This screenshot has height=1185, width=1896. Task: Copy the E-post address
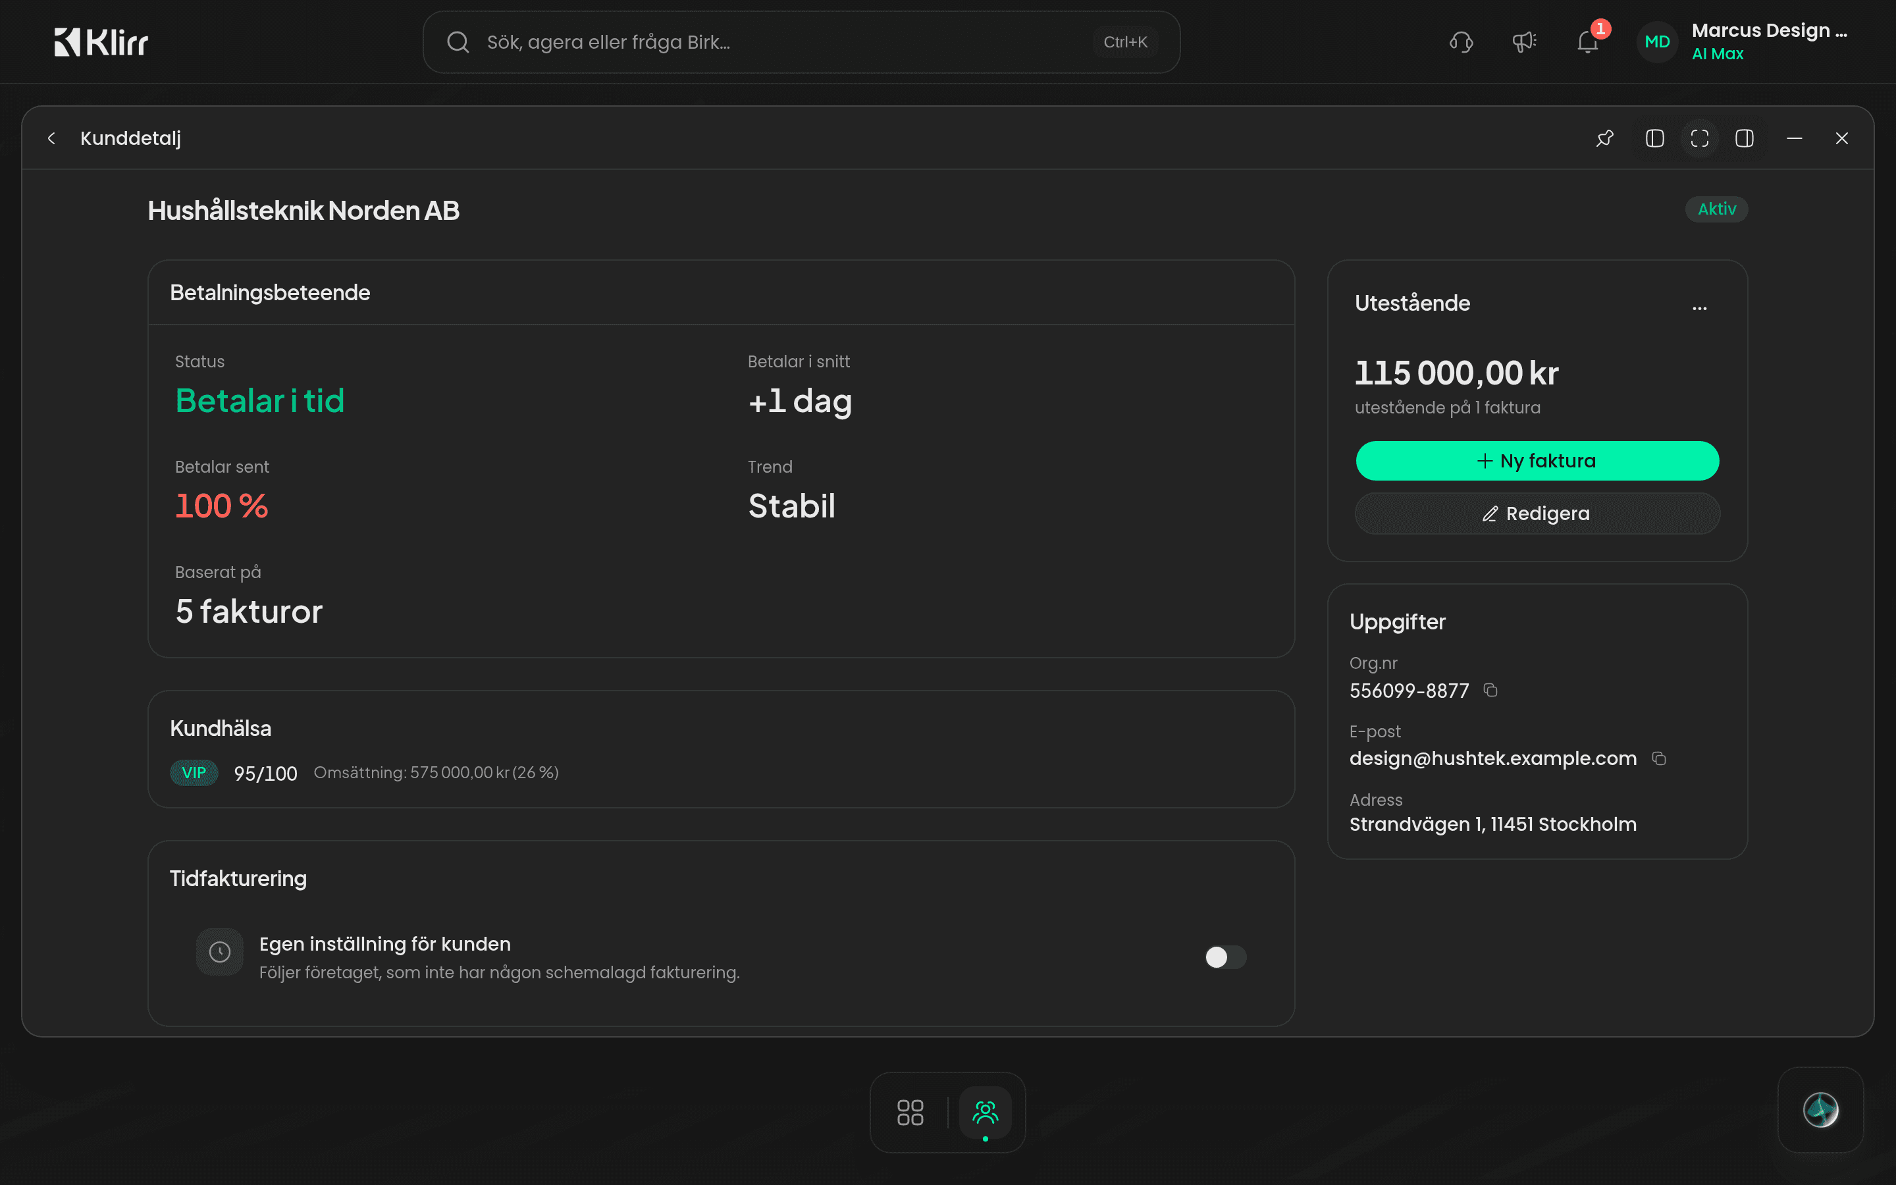1658,758
